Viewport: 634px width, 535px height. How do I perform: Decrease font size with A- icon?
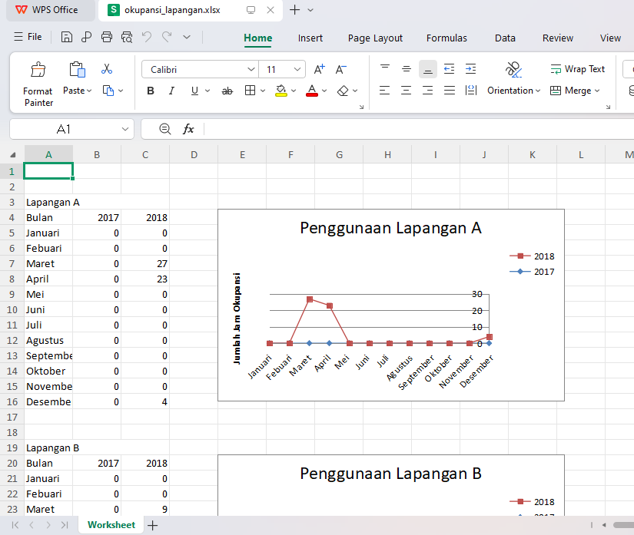click(x=341, y=69)
